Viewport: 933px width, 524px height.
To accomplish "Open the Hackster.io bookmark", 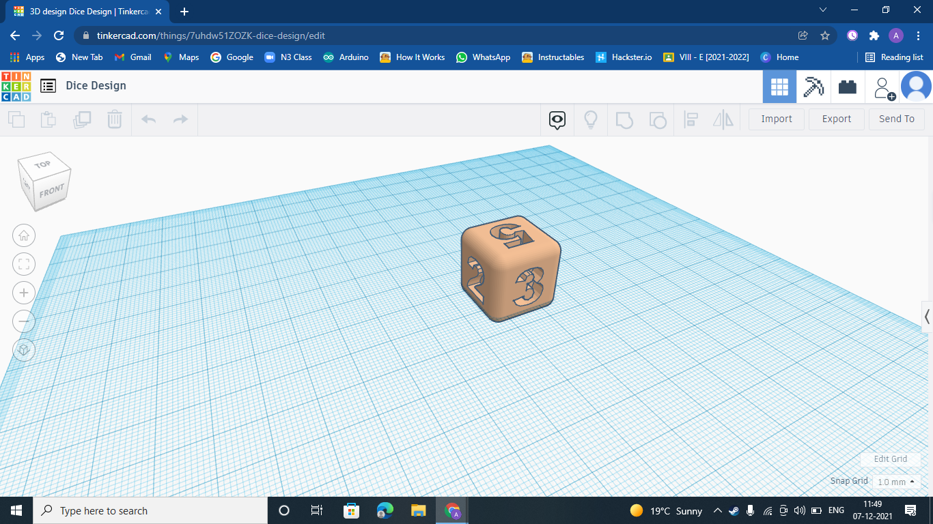I will tap(624, 57).
